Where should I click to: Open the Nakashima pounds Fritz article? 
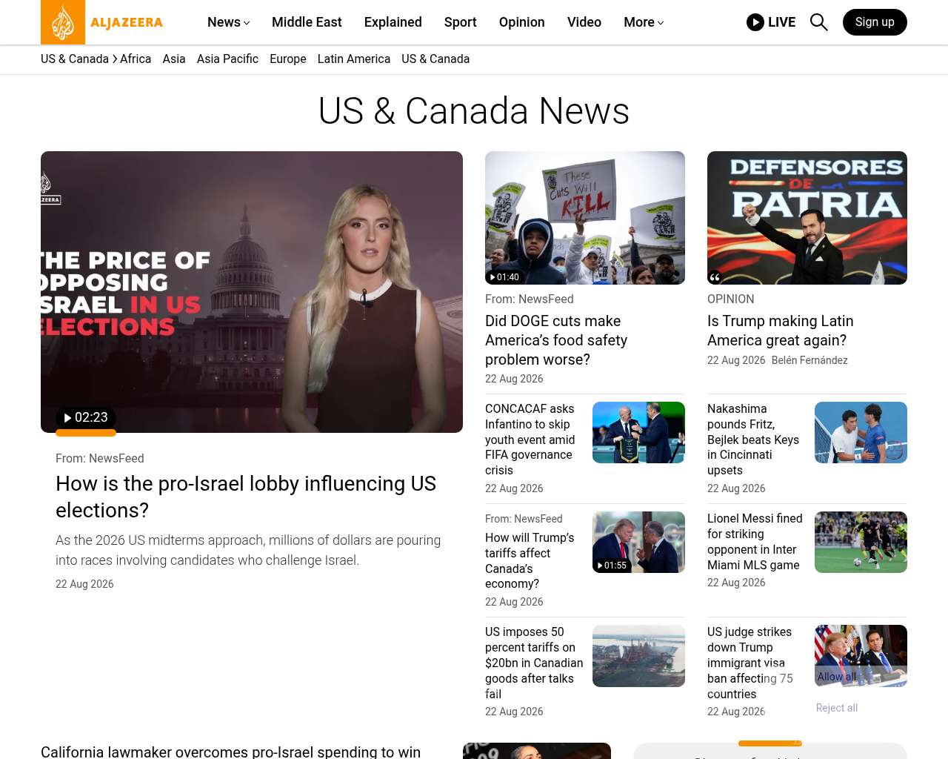click(753, 440)
